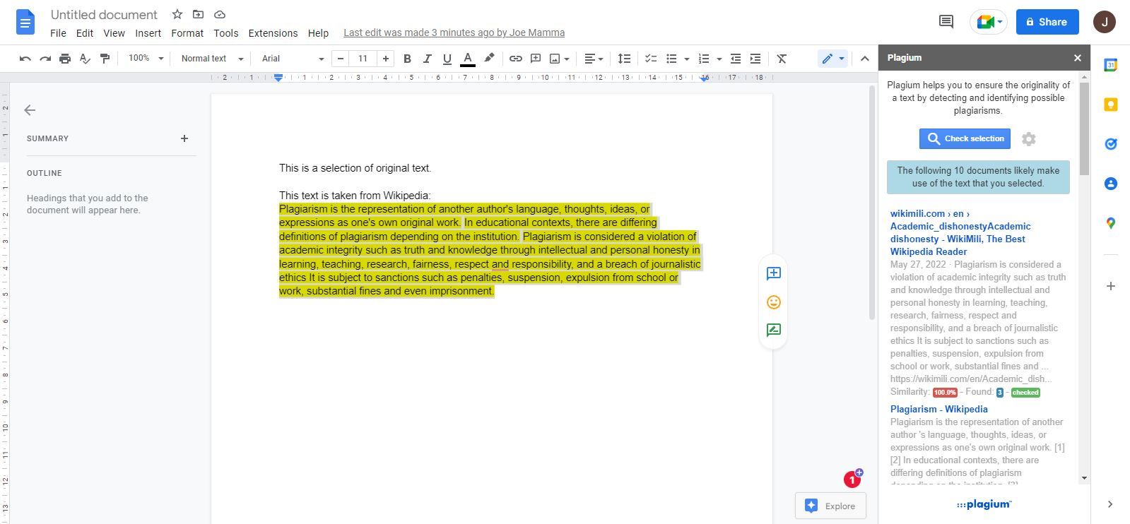The height and width of the screenshot is (524, 1130).
Task: Open the editing mode pencil dropdown
Action: (833, 59)
